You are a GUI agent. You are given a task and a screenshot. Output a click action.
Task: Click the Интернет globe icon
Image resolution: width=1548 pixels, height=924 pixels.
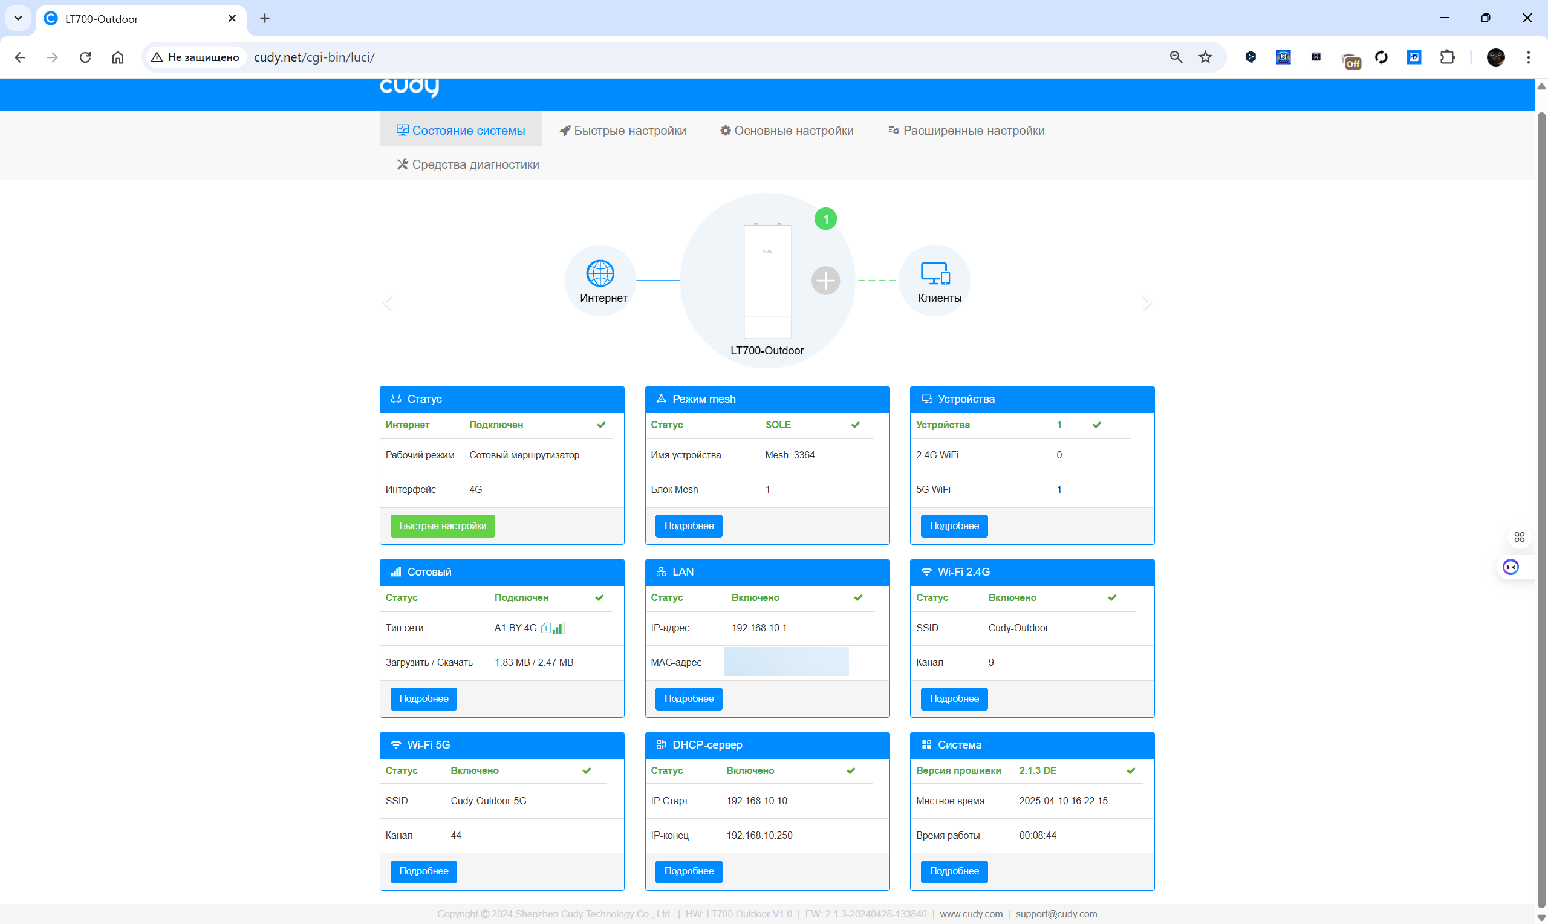600,273
